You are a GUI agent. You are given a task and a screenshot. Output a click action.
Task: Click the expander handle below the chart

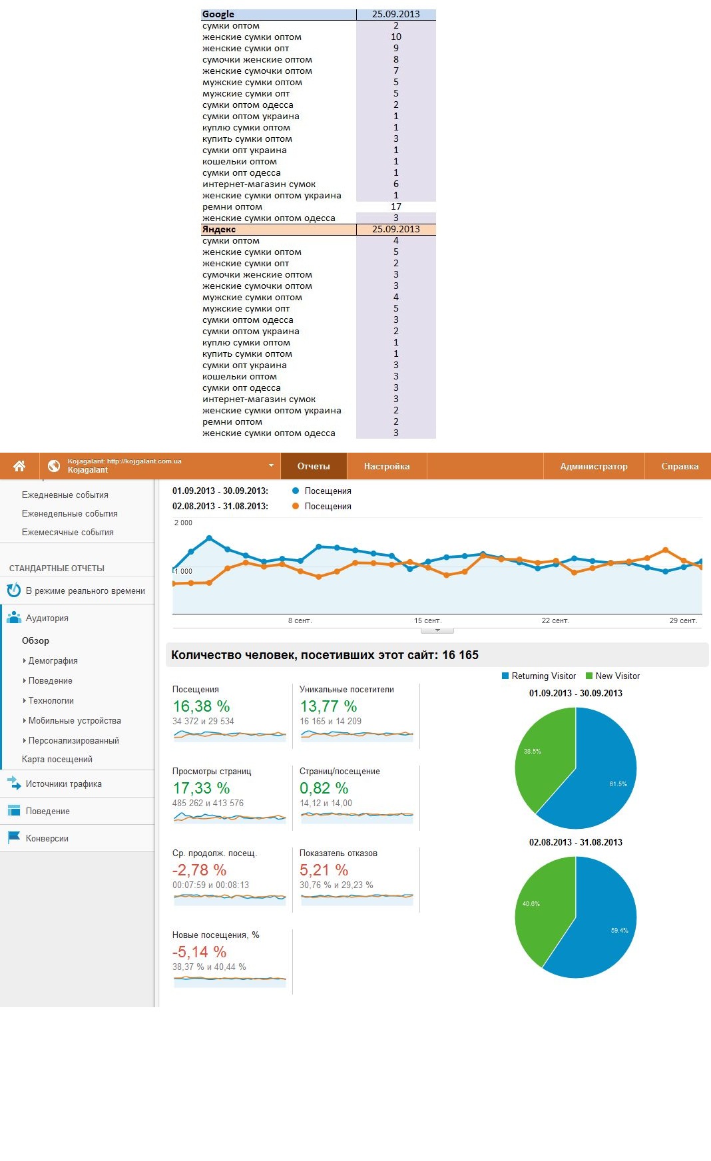[x=437, y=630]
